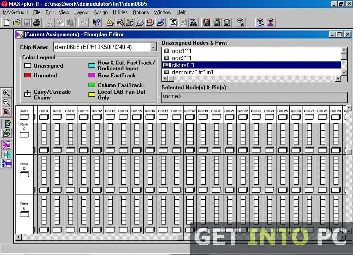Click the Save and Simulate icon

tap(227, 23)
